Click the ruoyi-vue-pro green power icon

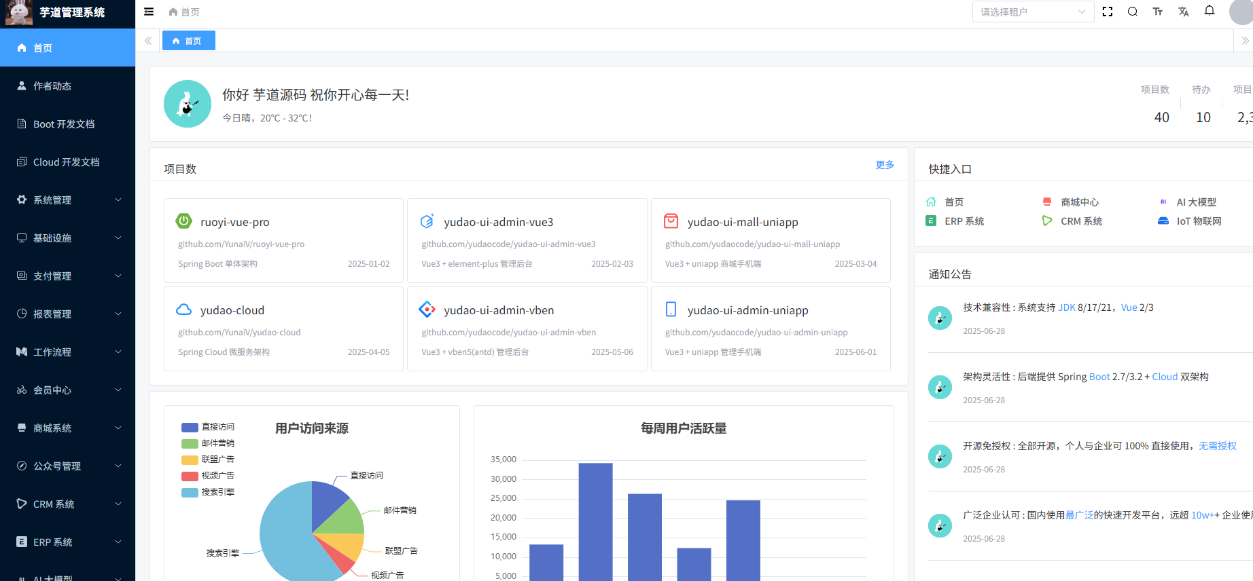tap(184, 221)
